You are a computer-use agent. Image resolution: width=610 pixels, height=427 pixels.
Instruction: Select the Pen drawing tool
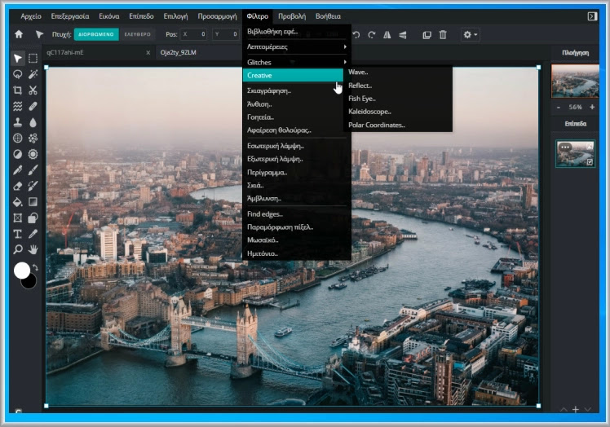[x=17, y=170]
